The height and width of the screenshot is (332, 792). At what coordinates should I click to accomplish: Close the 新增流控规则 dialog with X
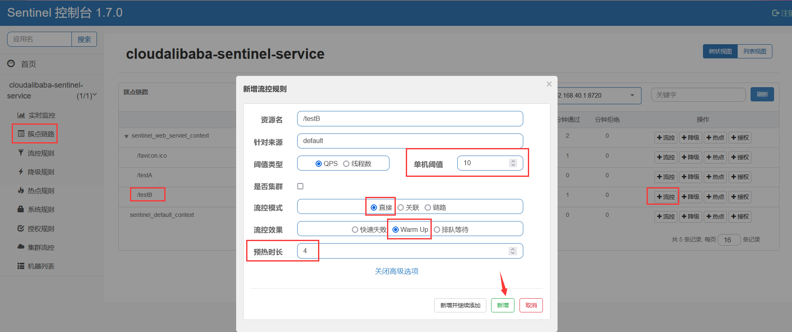click(x=549, y=84)
